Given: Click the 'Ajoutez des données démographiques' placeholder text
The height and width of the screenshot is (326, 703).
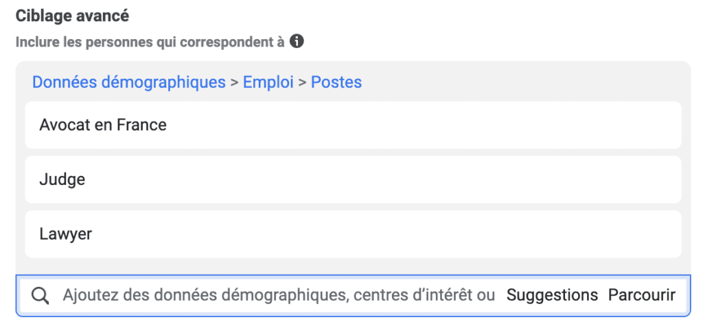Looking at the screenshot, I should [x=206, y=295].
